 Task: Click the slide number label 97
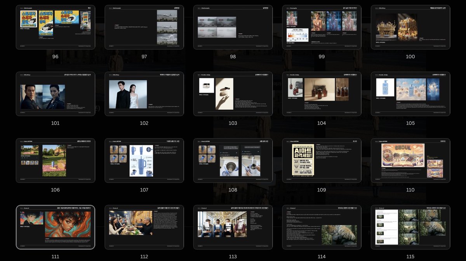pyautogui.click(x=144, y=57)
